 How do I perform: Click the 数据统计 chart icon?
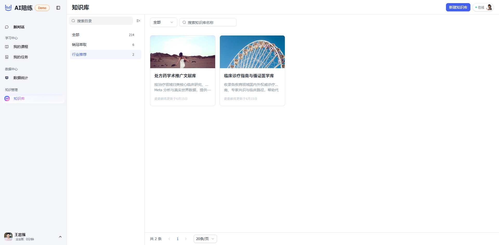[7, 78]
